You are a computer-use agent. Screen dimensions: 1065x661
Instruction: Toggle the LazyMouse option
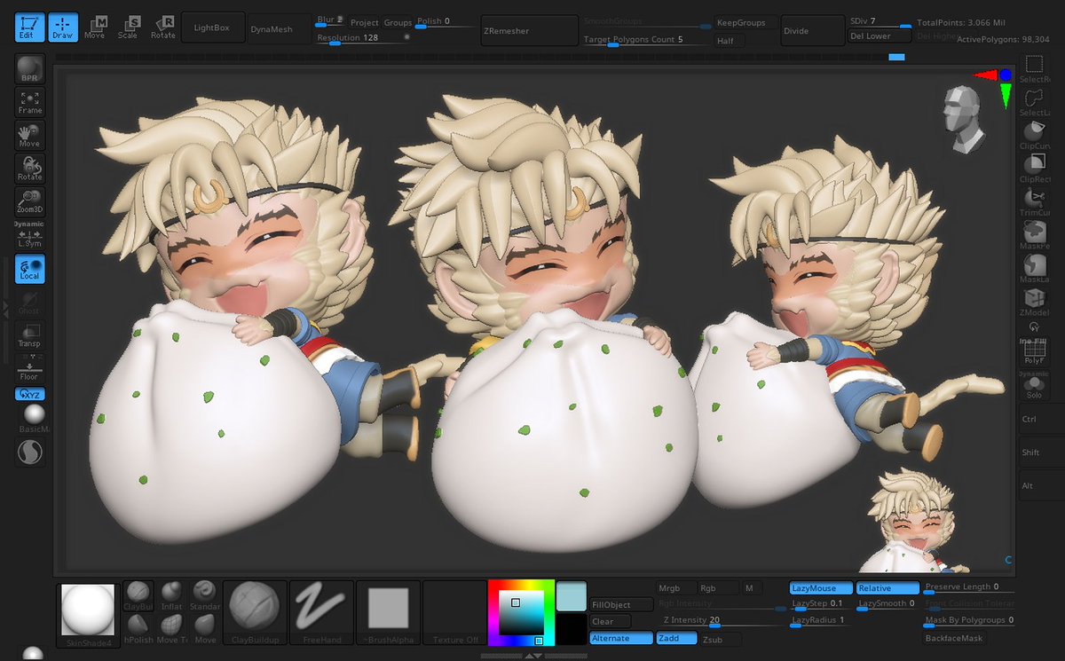pyautogui.click(x=821, y=588)
